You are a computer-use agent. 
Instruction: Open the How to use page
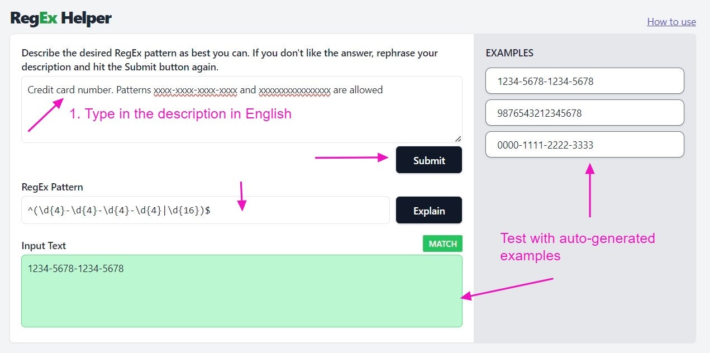pyautogui.click(x=671, y=21)
